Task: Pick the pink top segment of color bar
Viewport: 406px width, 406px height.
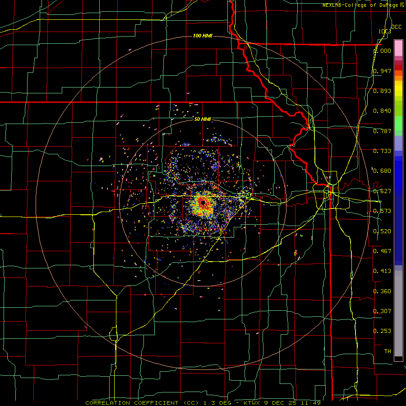Action: click(398, 48)
